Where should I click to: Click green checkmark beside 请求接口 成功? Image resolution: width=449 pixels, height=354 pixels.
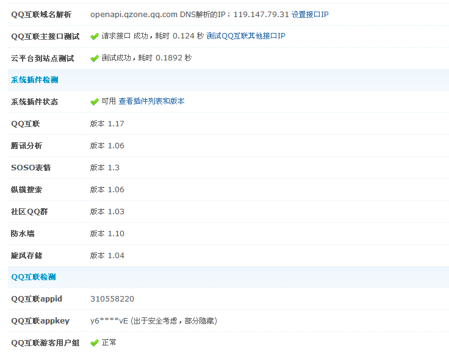pos(95,37)
